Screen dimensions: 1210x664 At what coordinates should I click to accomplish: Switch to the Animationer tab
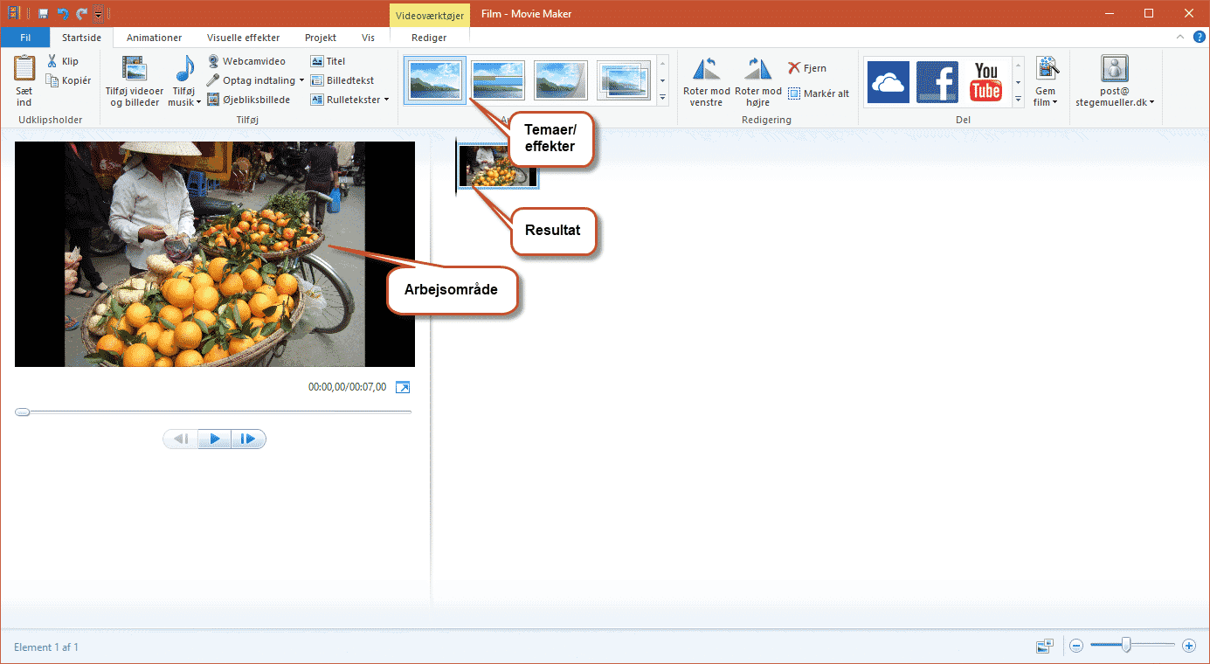click(x=154, y=38)
